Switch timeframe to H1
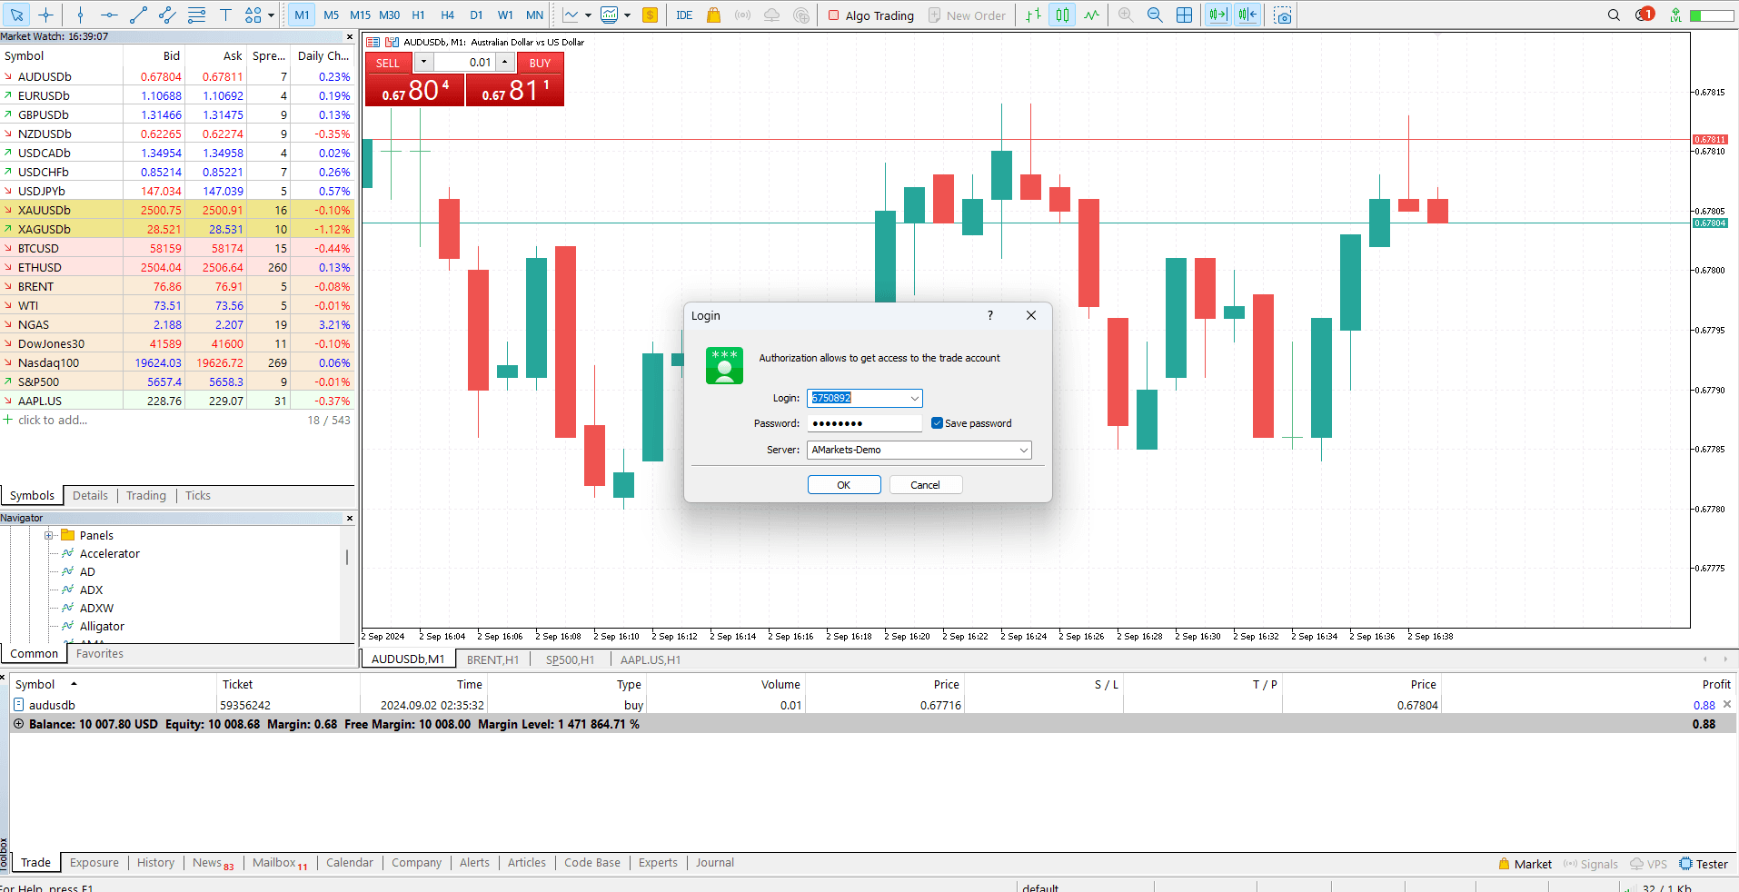The height and width of the screenshot is (892, 1739). tap(418, 15)
